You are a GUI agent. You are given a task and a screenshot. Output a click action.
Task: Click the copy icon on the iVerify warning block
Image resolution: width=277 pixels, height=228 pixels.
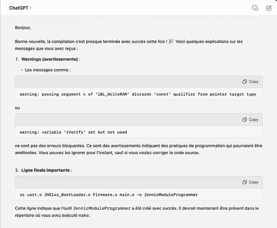pos(251,119)
